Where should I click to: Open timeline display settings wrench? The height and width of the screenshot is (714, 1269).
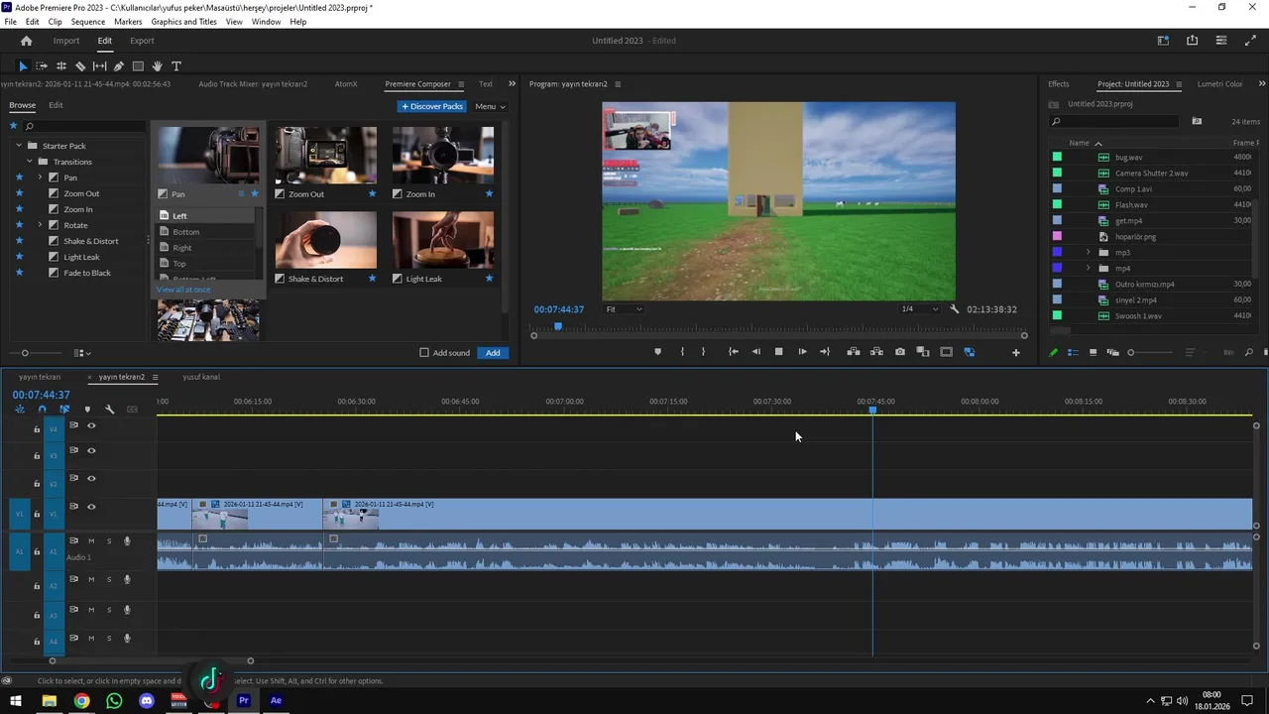(x=109, y=409)
